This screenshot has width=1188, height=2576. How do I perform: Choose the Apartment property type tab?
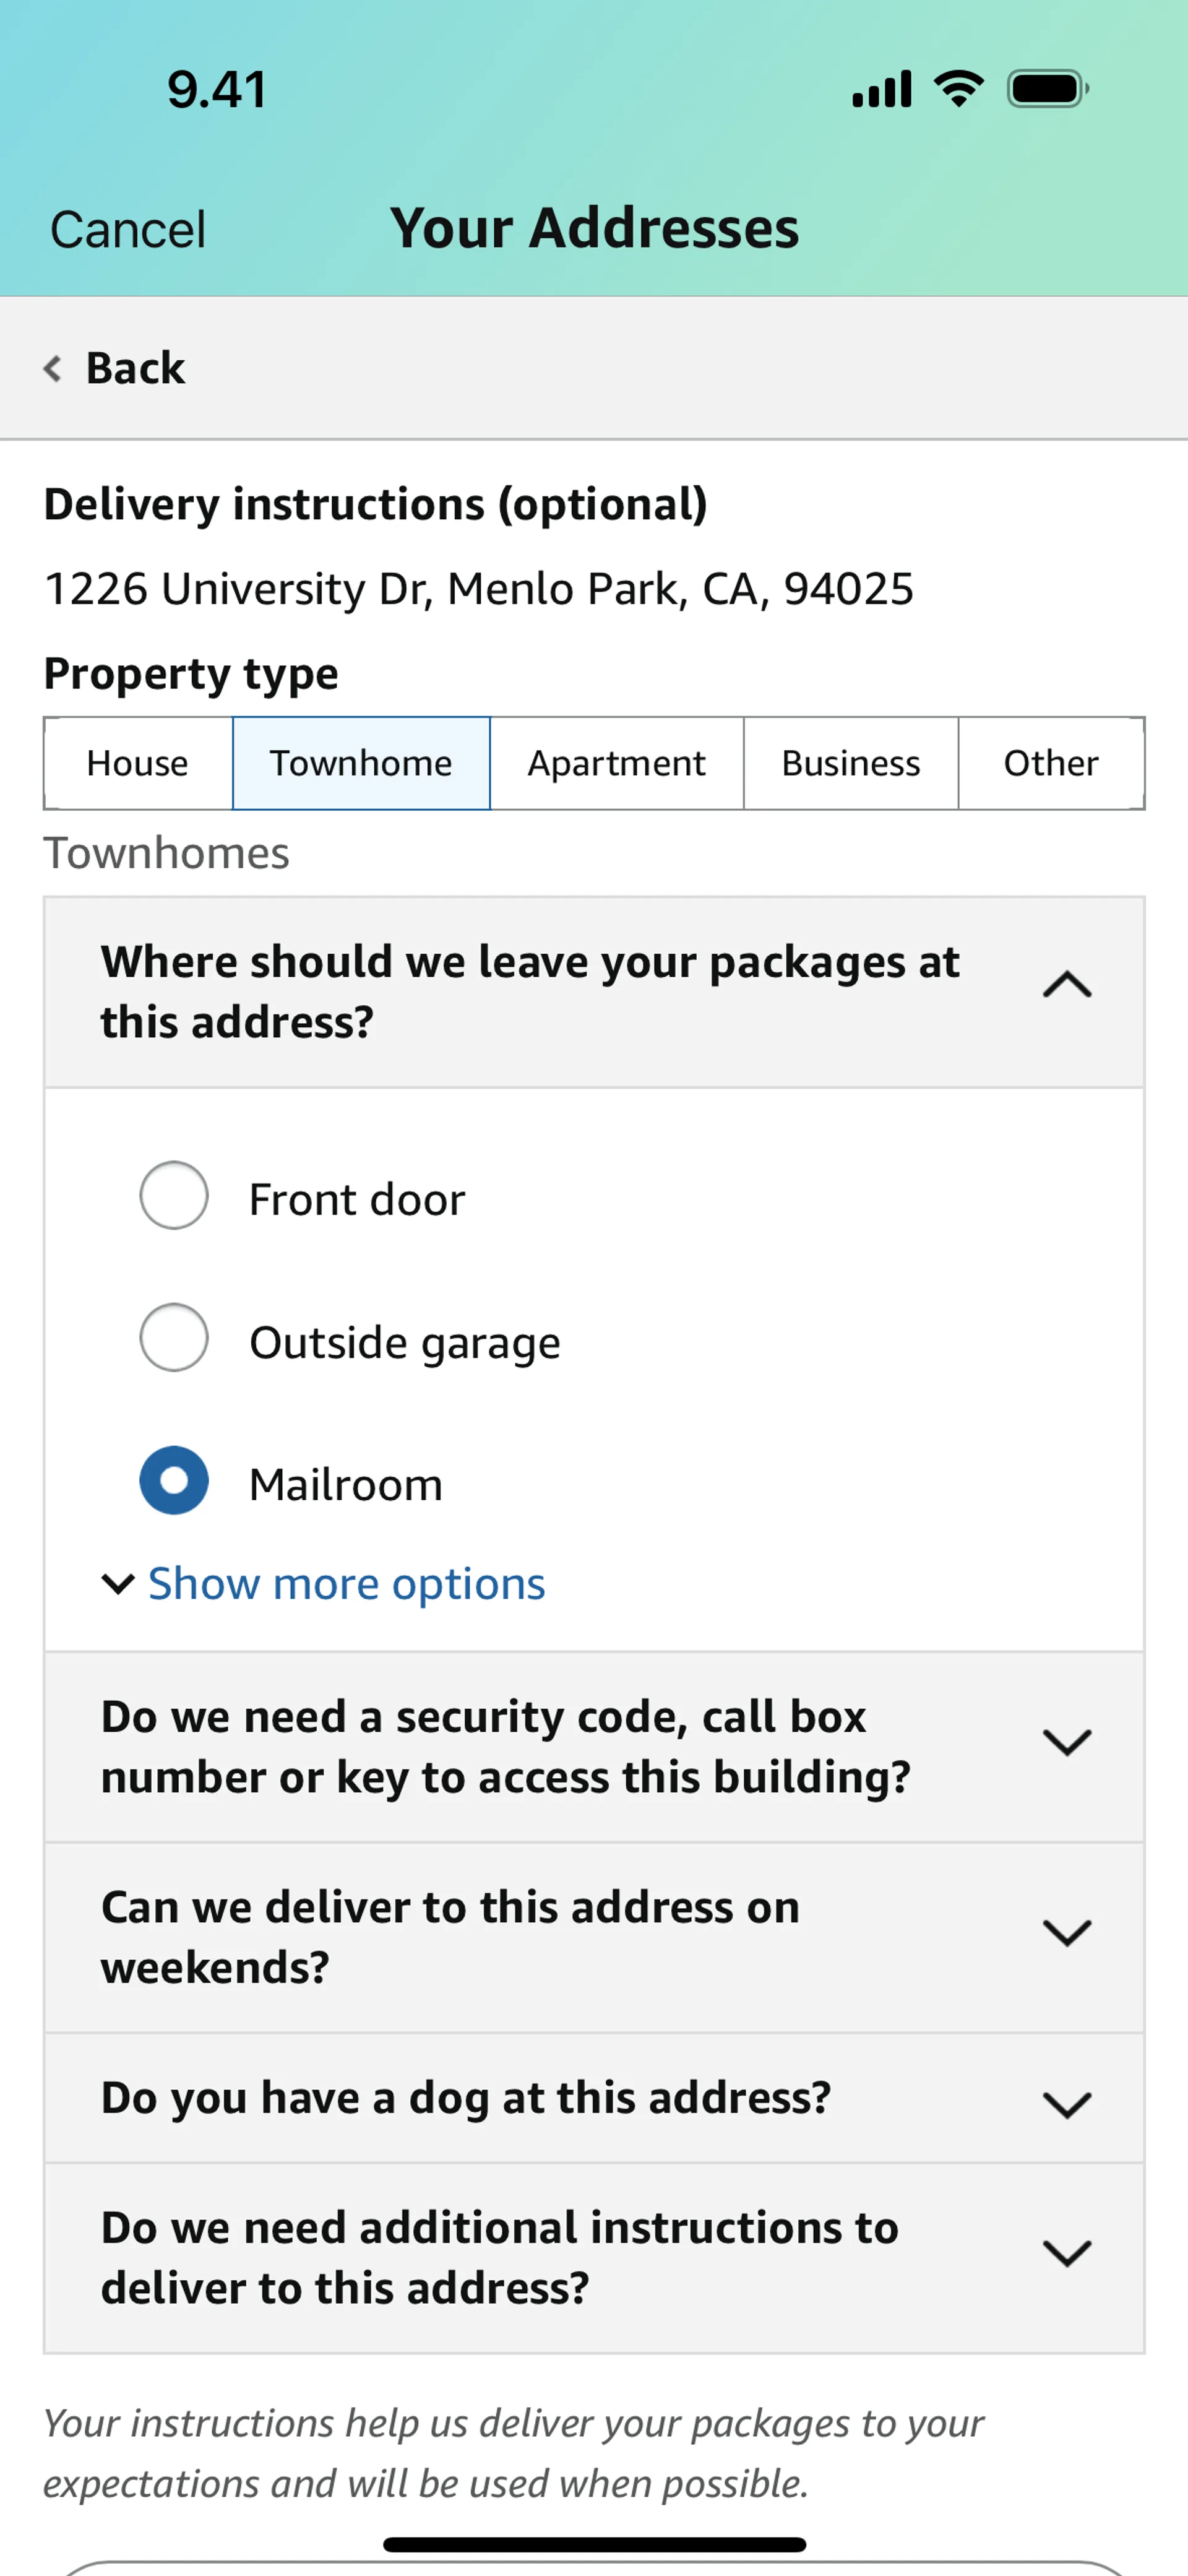[x=617, y=763]
